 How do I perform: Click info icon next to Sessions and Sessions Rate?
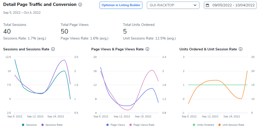pyautogui.click(x=53, y=49)
